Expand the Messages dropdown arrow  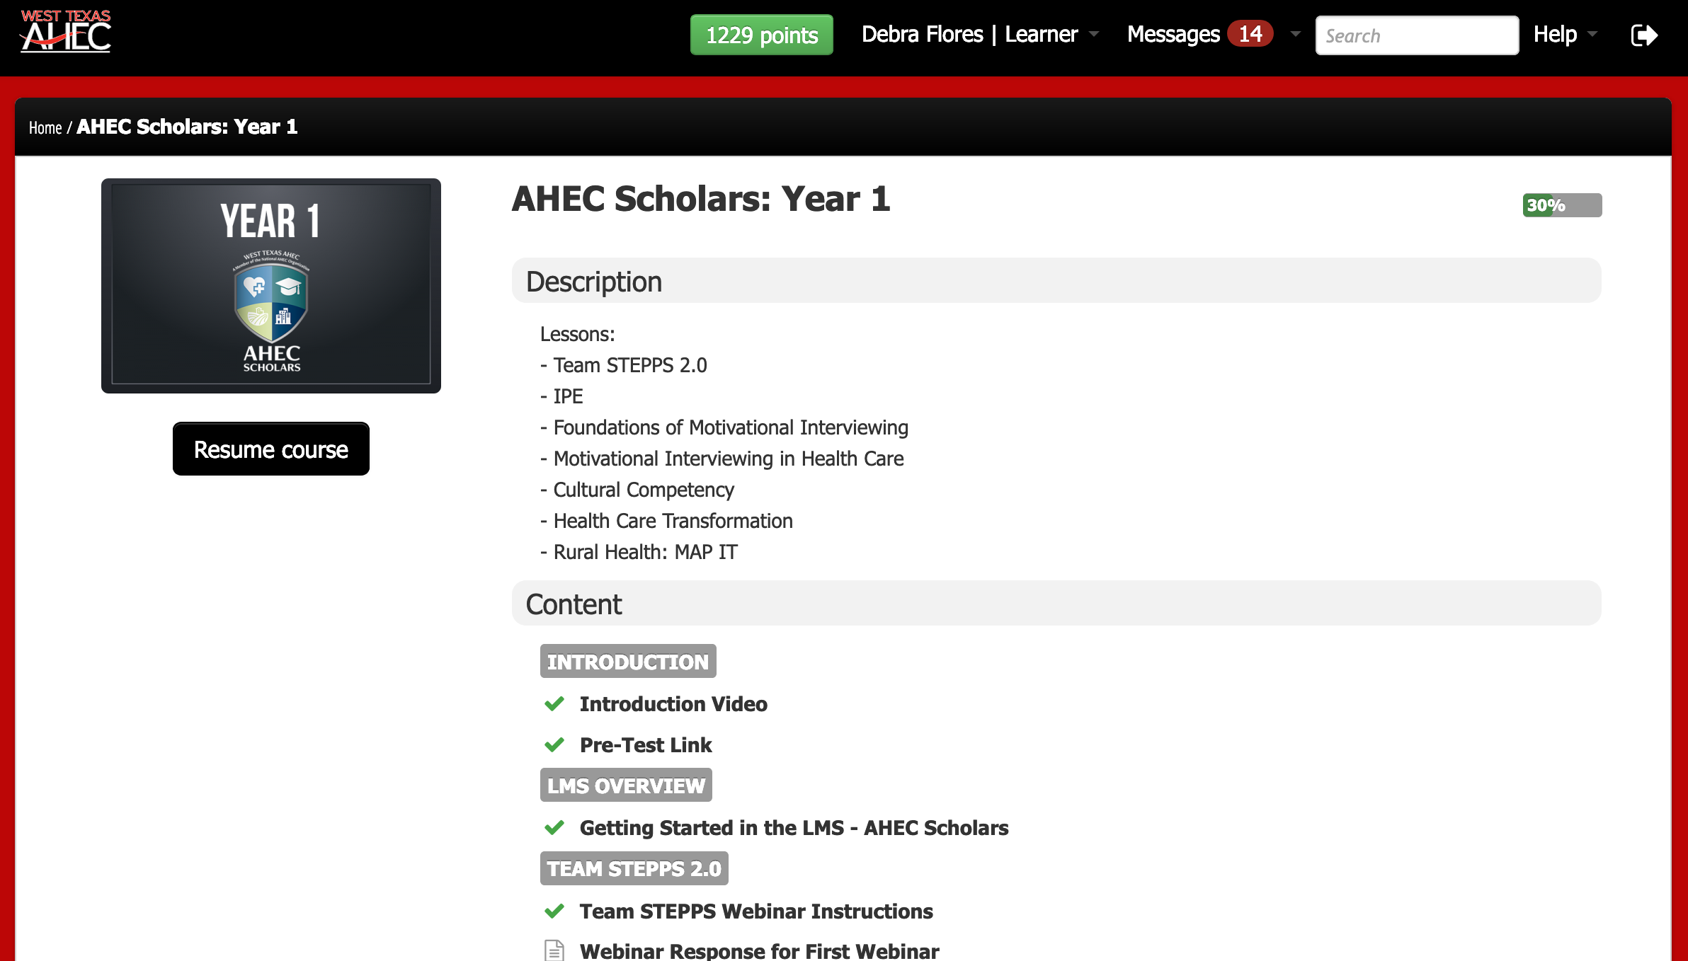(x=1295, y=34)
